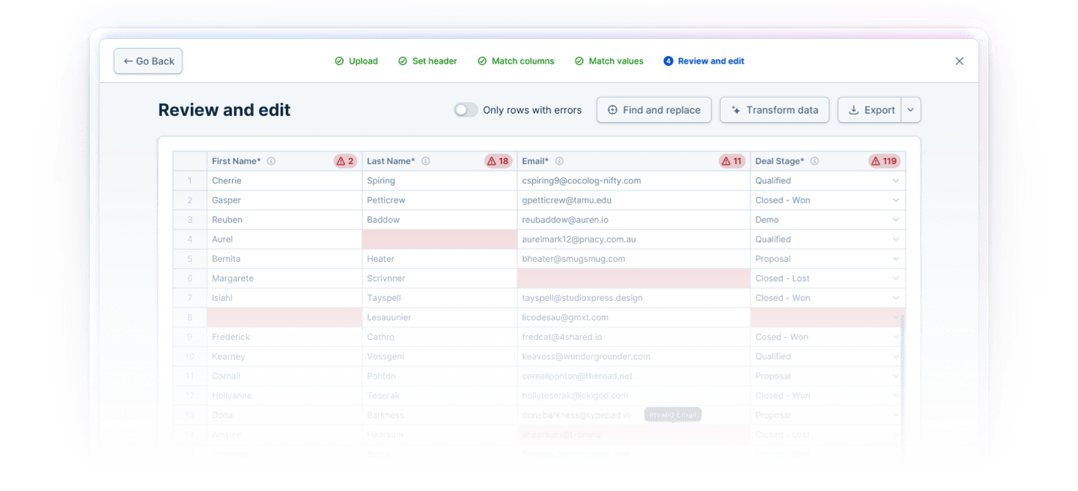Select the Match columns completion checkmark icon
The image size is (1078, 491).
tap(481, 61)
